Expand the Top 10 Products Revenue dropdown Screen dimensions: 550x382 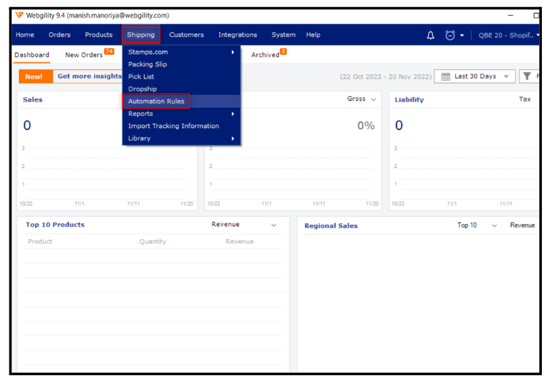pyautogui.click(x=273, y=225)
